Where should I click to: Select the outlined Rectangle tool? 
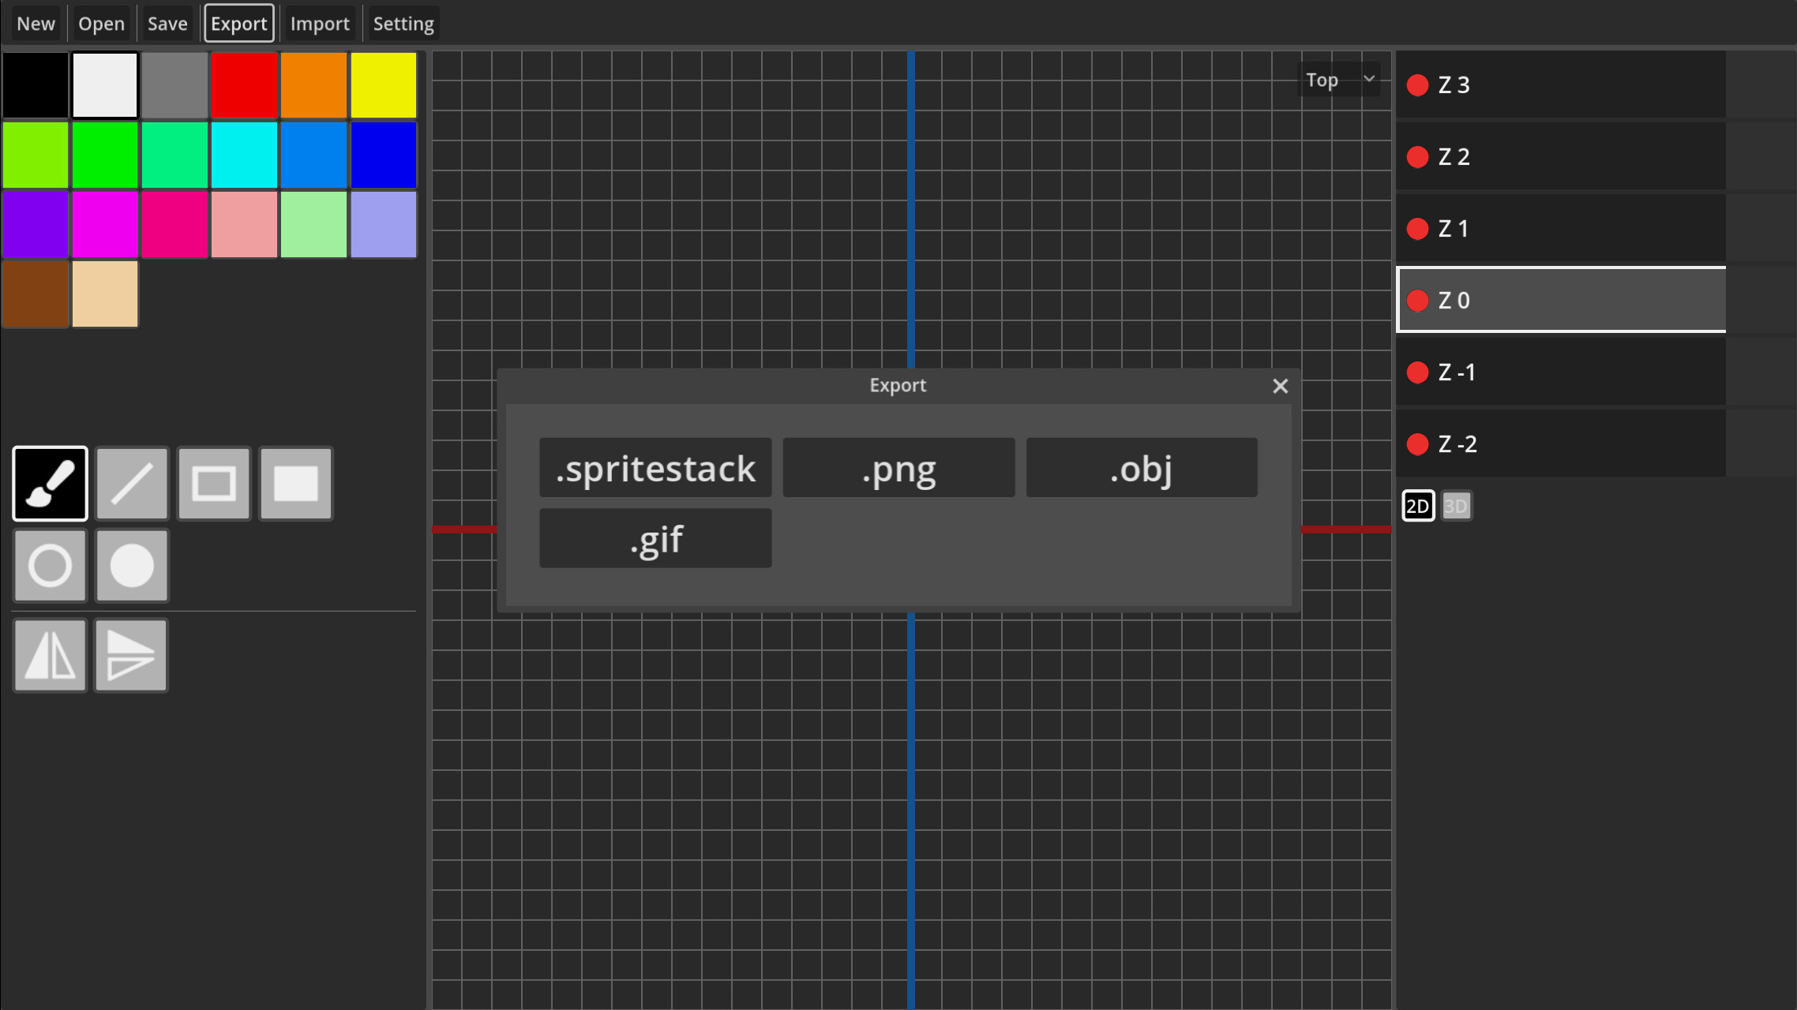click(213, 483)
